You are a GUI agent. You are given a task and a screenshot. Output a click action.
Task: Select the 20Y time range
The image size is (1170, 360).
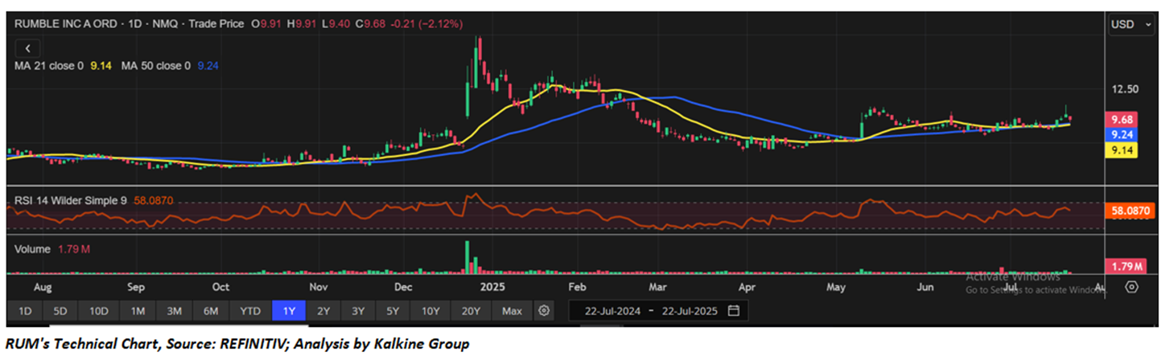[471, 311]
